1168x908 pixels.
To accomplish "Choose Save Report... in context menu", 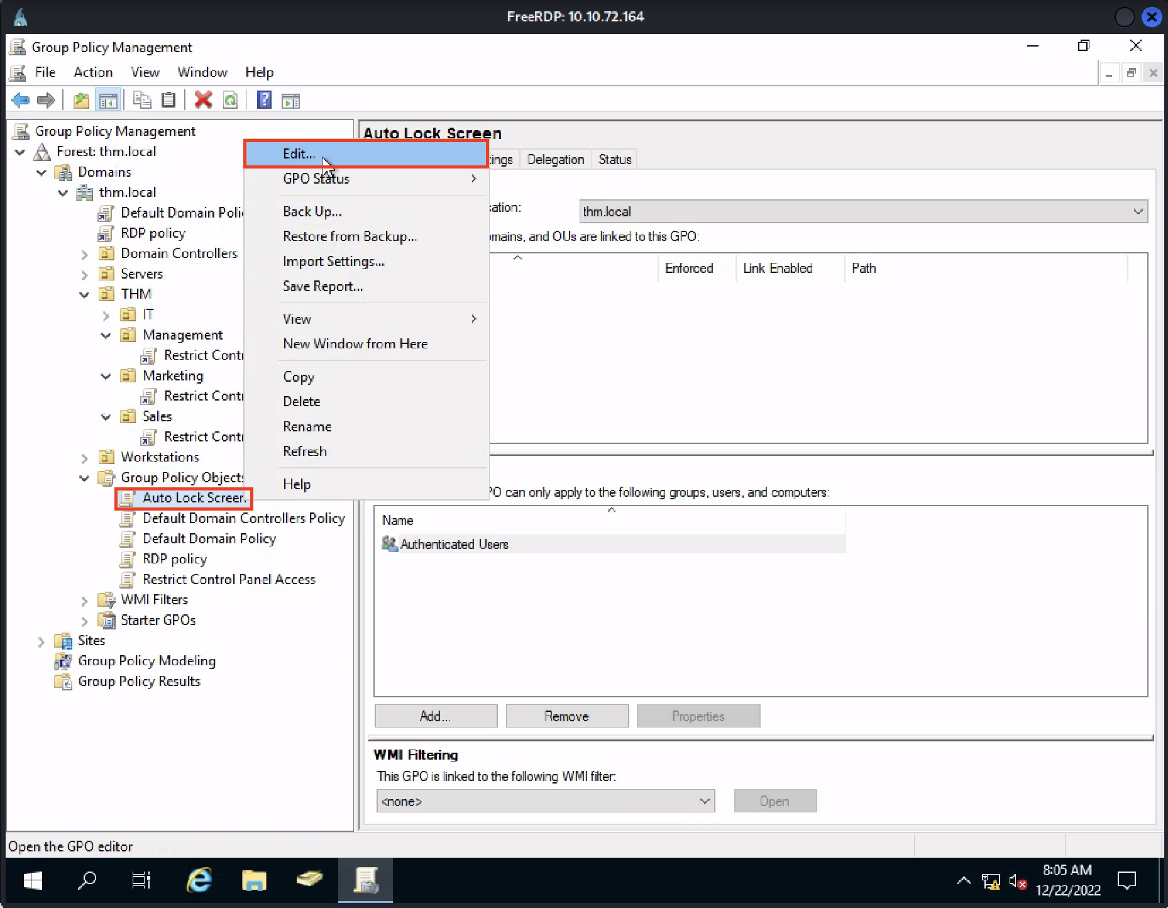I will [x=366, y=287].
